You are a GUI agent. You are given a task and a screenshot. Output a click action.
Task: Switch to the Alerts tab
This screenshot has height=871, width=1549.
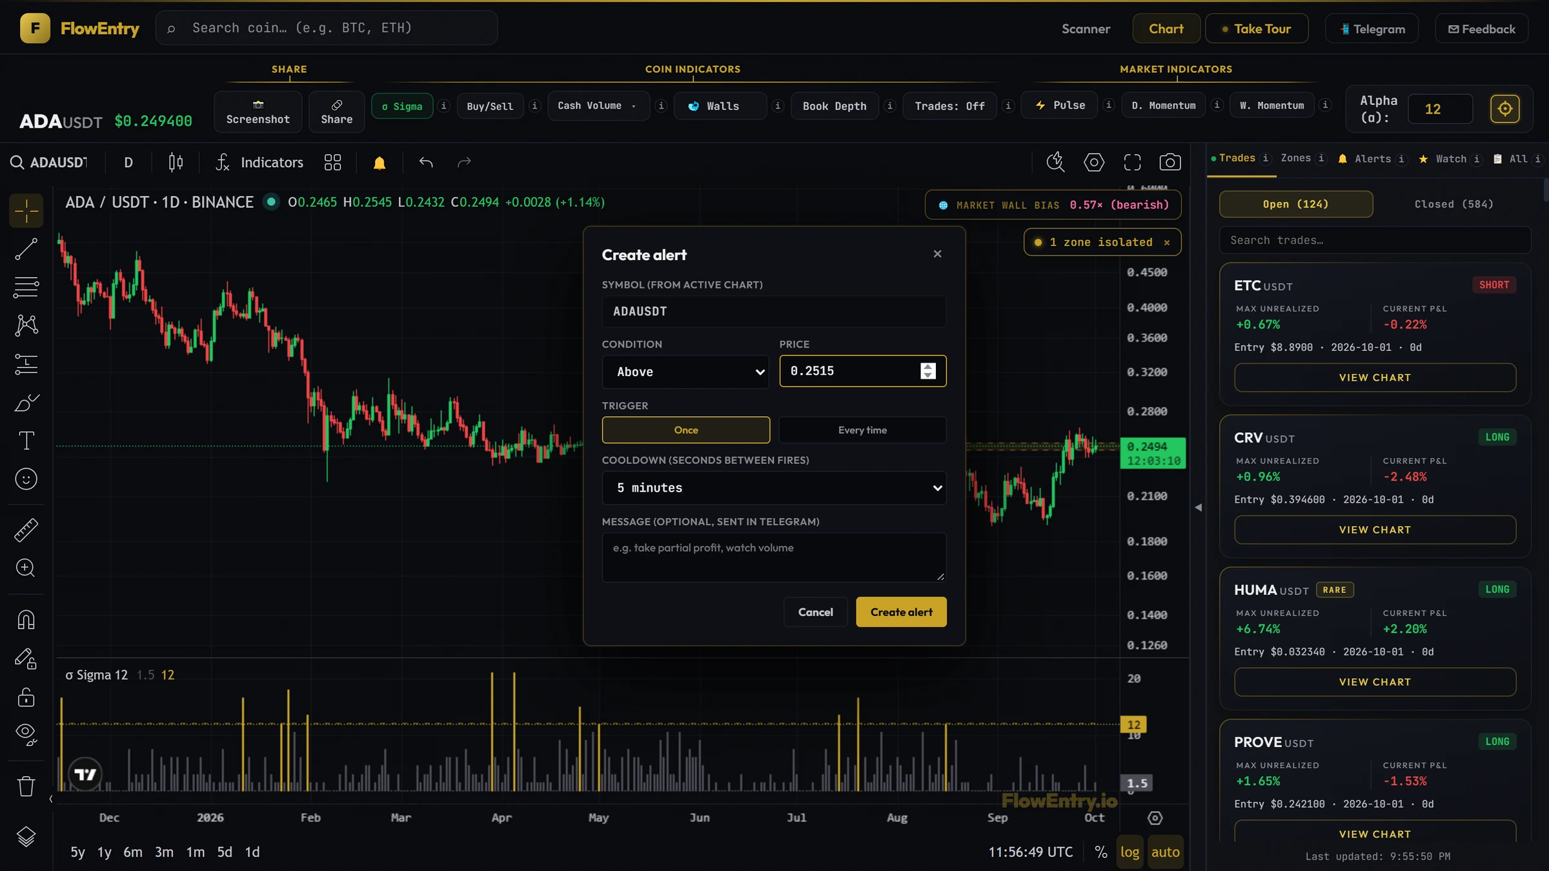1372,159
